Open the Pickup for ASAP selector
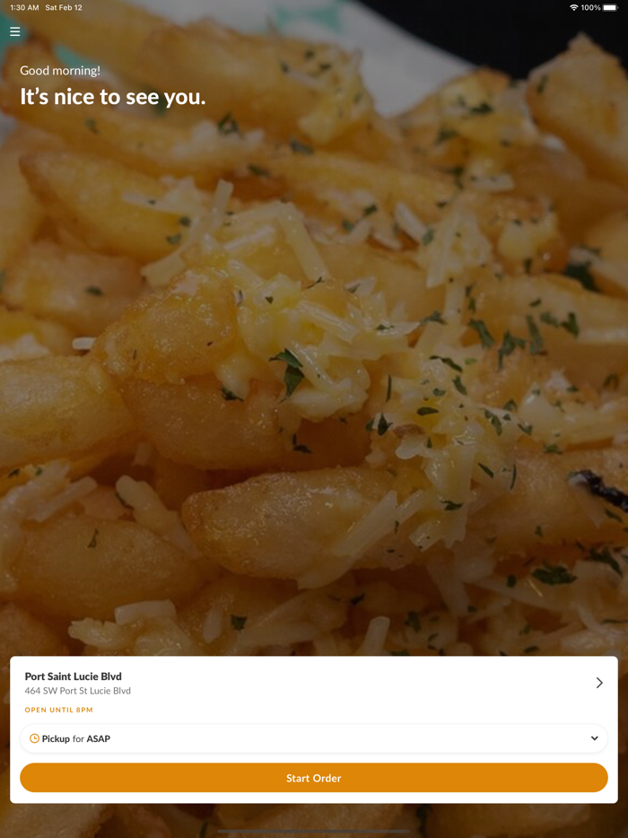The image size is (628, 838). point(314,738)
